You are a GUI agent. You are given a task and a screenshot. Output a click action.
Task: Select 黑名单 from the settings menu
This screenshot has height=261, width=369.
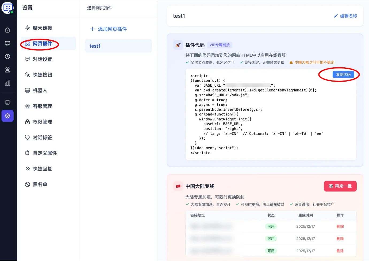40,184
